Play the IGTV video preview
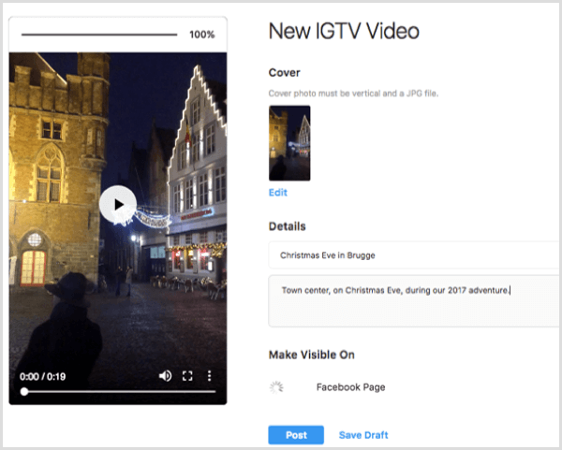This screenshot has width=562, height=450. [x=118, y=205]
